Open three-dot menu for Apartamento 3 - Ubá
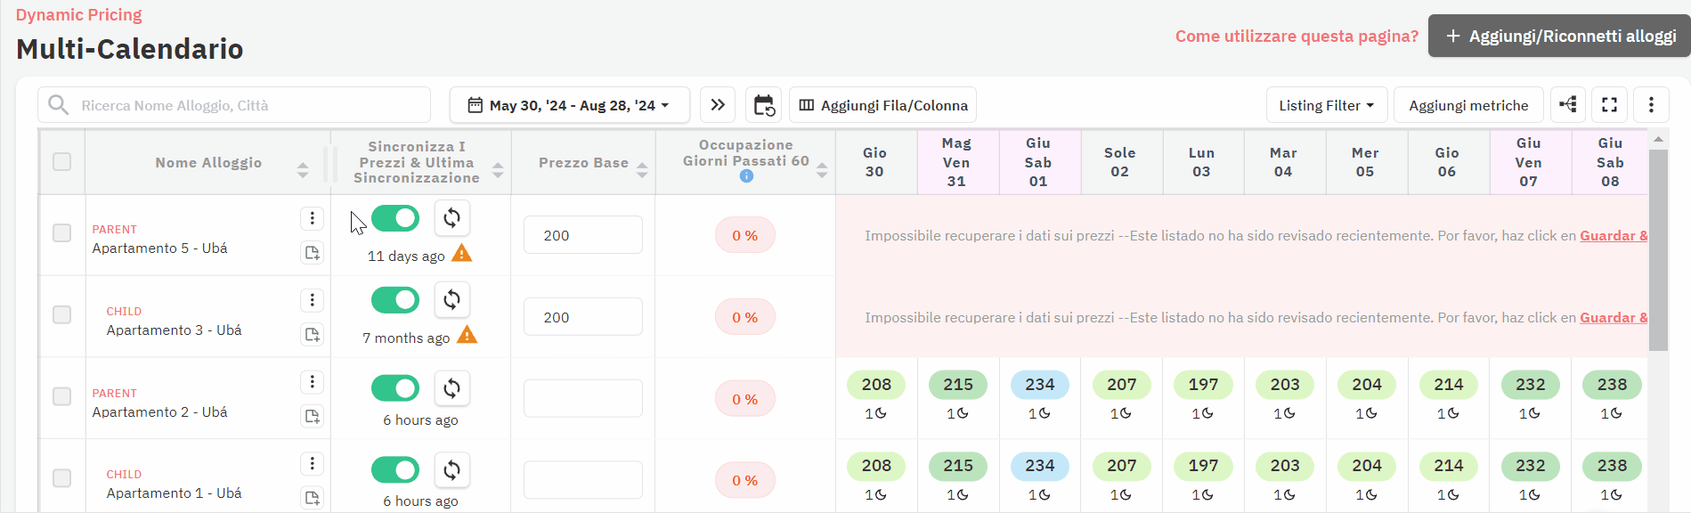This screenshot has height=513, width=1691. (x=313, y=300)
